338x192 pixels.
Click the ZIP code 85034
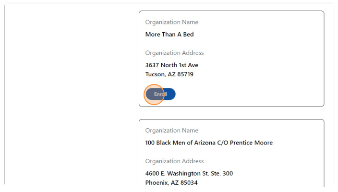point(188,183)
